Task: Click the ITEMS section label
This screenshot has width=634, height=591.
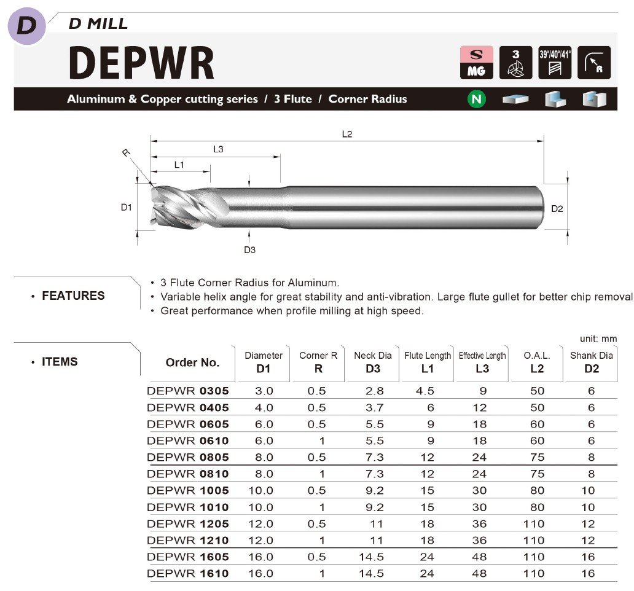Action: [x=60, y=362]
